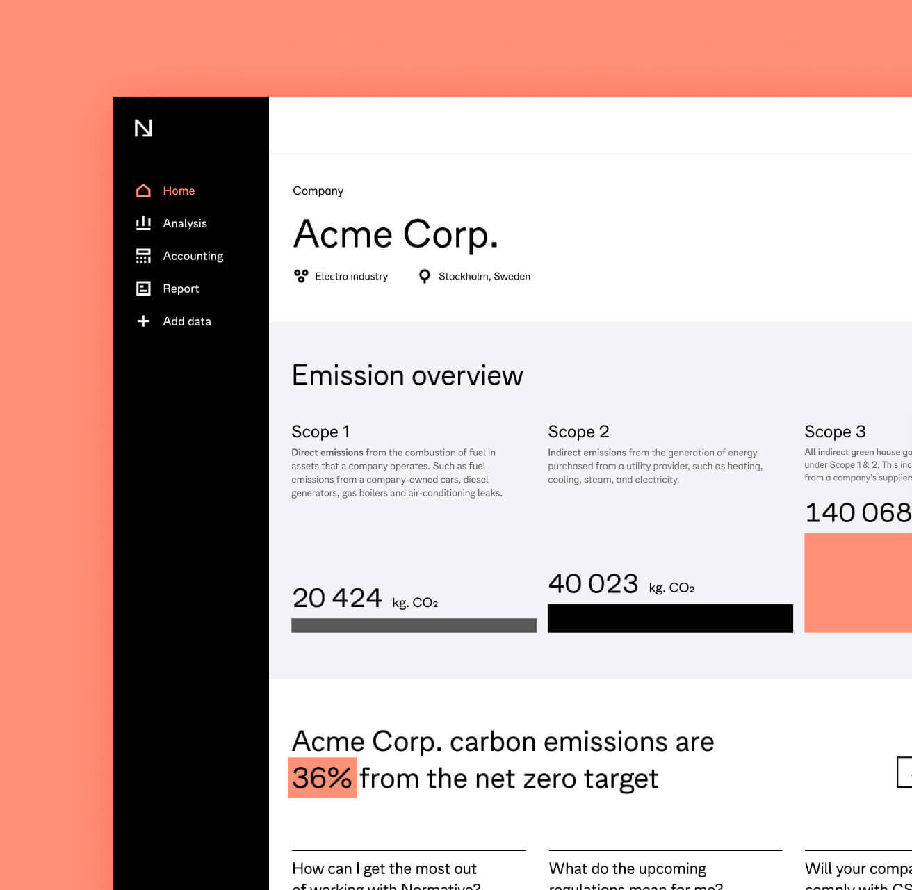This screenshot has width=912, height=890.
Task: Go to the Analysis menu label
Action: click(x=185, y=223)
